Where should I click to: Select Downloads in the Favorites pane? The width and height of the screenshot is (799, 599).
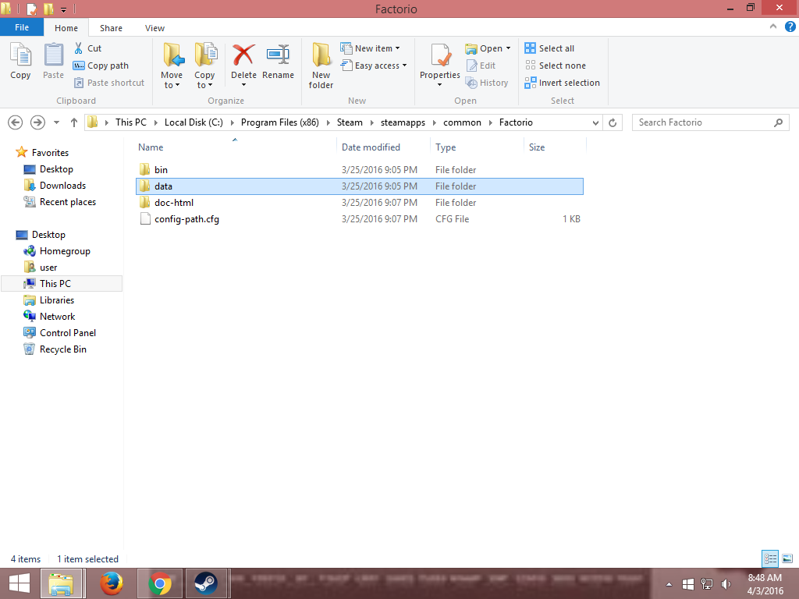pos(62,186)
